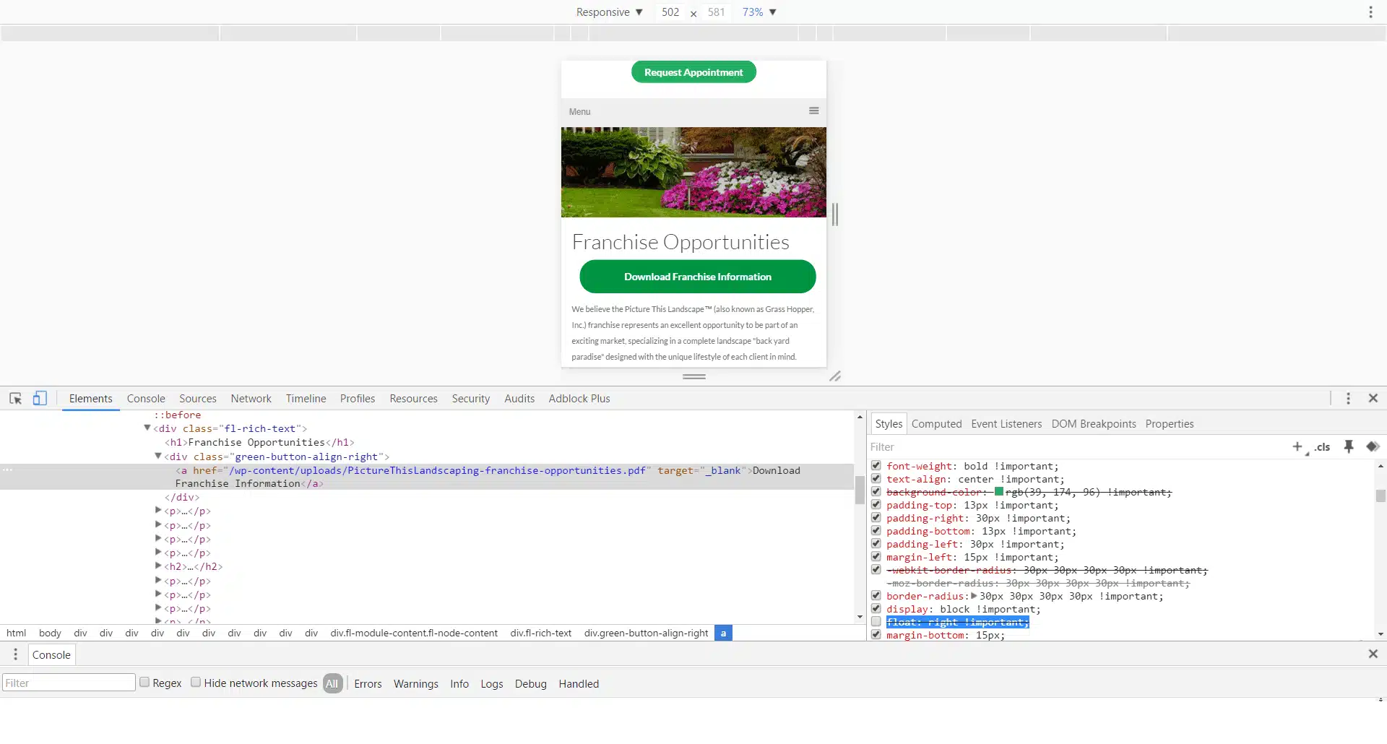Image resolution: width=1387 pixels, height=744 pixels.
Task: Open the DOM Breakpoints tab
Action: (x=1094, y=424)
